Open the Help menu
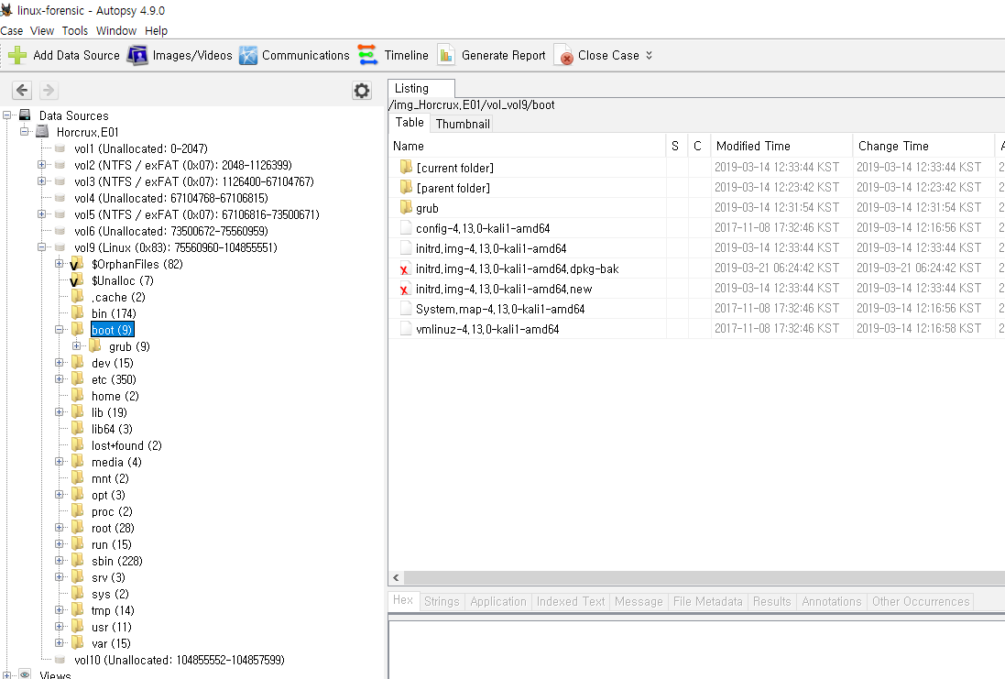The image size is (1005, 679). click(156, 31)
